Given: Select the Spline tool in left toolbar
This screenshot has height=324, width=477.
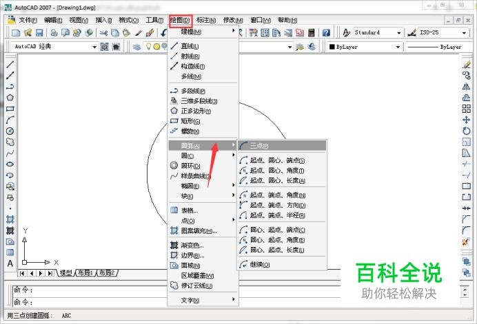Looking at the screenshot, I should tap(10, 153).
